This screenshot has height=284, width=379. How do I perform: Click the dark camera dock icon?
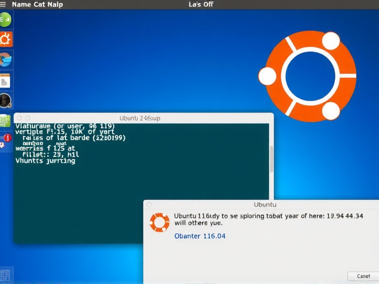click(x=5, y=99)
